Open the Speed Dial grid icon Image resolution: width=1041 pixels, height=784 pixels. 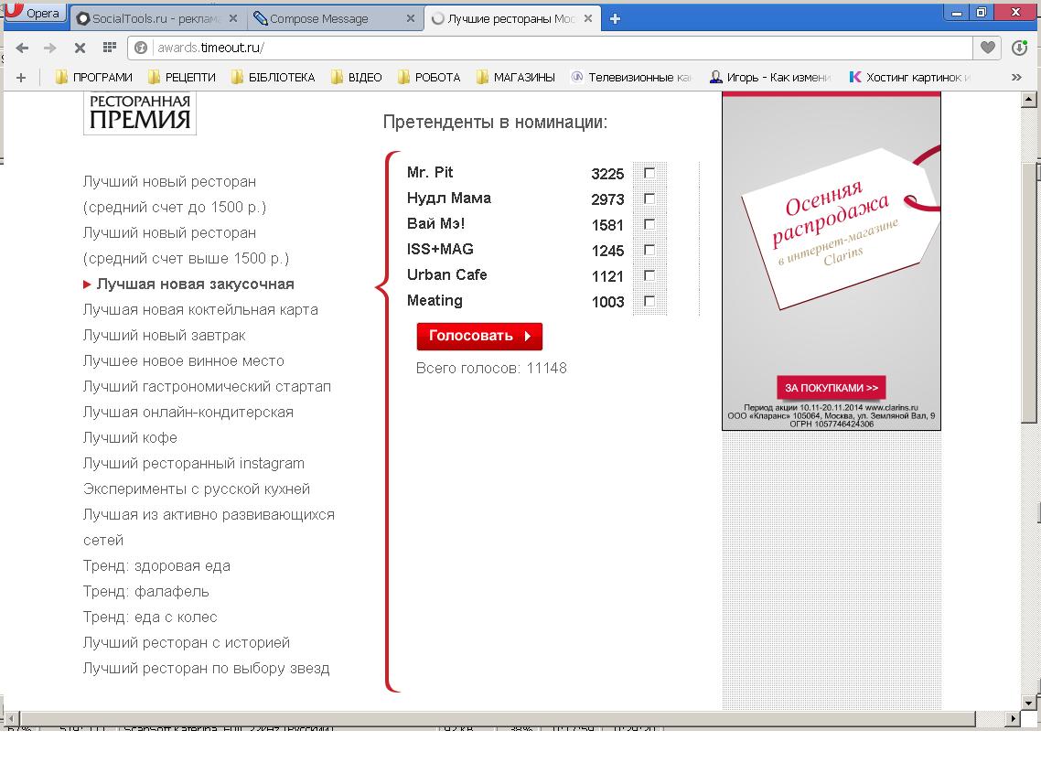point(109,48)
